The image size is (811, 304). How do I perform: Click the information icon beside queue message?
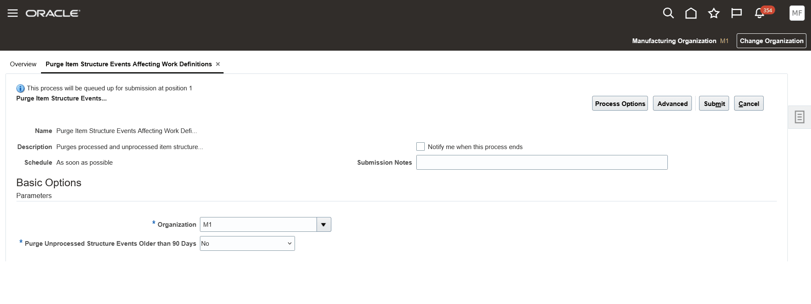[20, 89]
